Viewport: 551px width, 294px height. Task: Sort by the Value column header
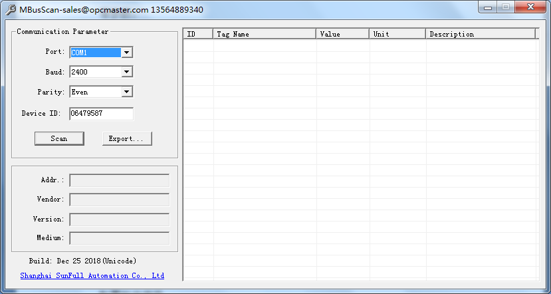click(x=342, y=34)
